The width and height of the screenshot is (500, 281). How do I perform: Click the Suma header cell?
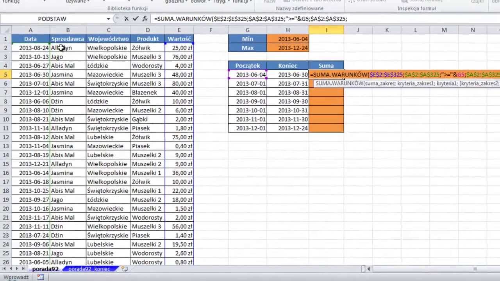[x=326, y=66]
